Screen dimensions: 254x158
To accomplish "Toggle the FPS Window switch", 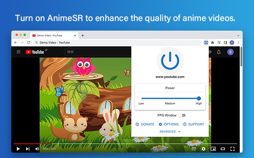I will click(x=182, y=115).
